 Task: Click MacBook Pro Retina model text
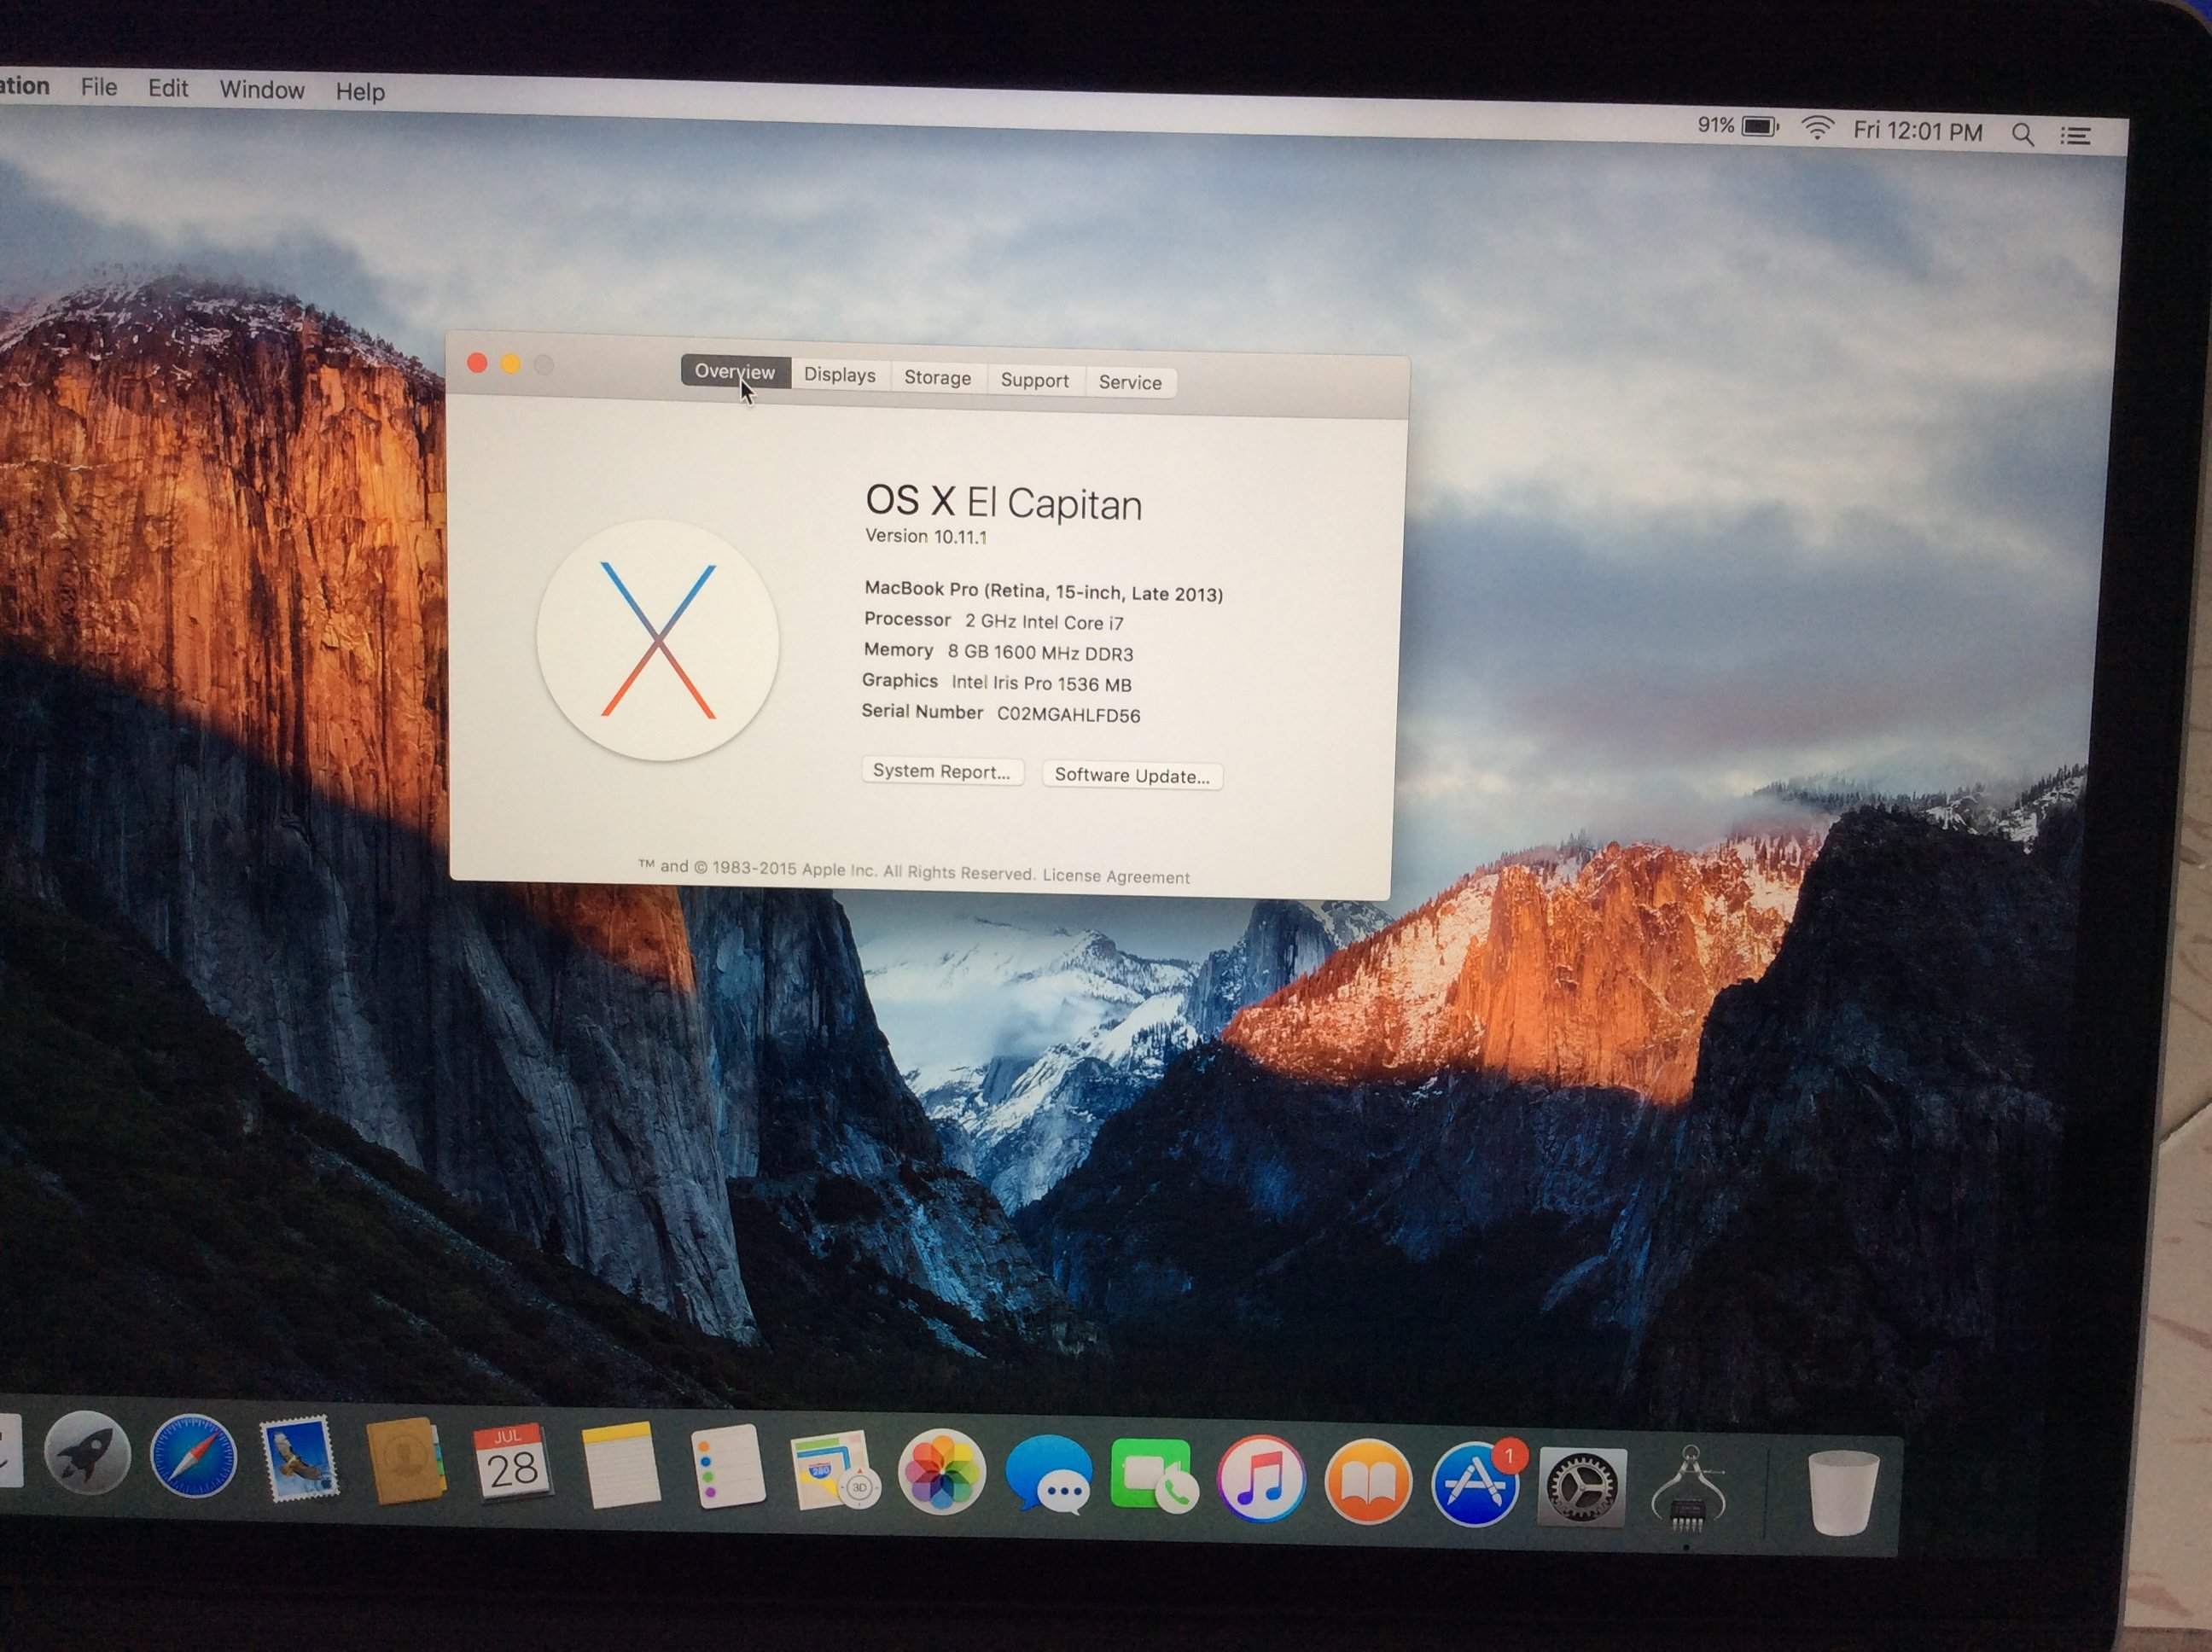point(1043,591)
